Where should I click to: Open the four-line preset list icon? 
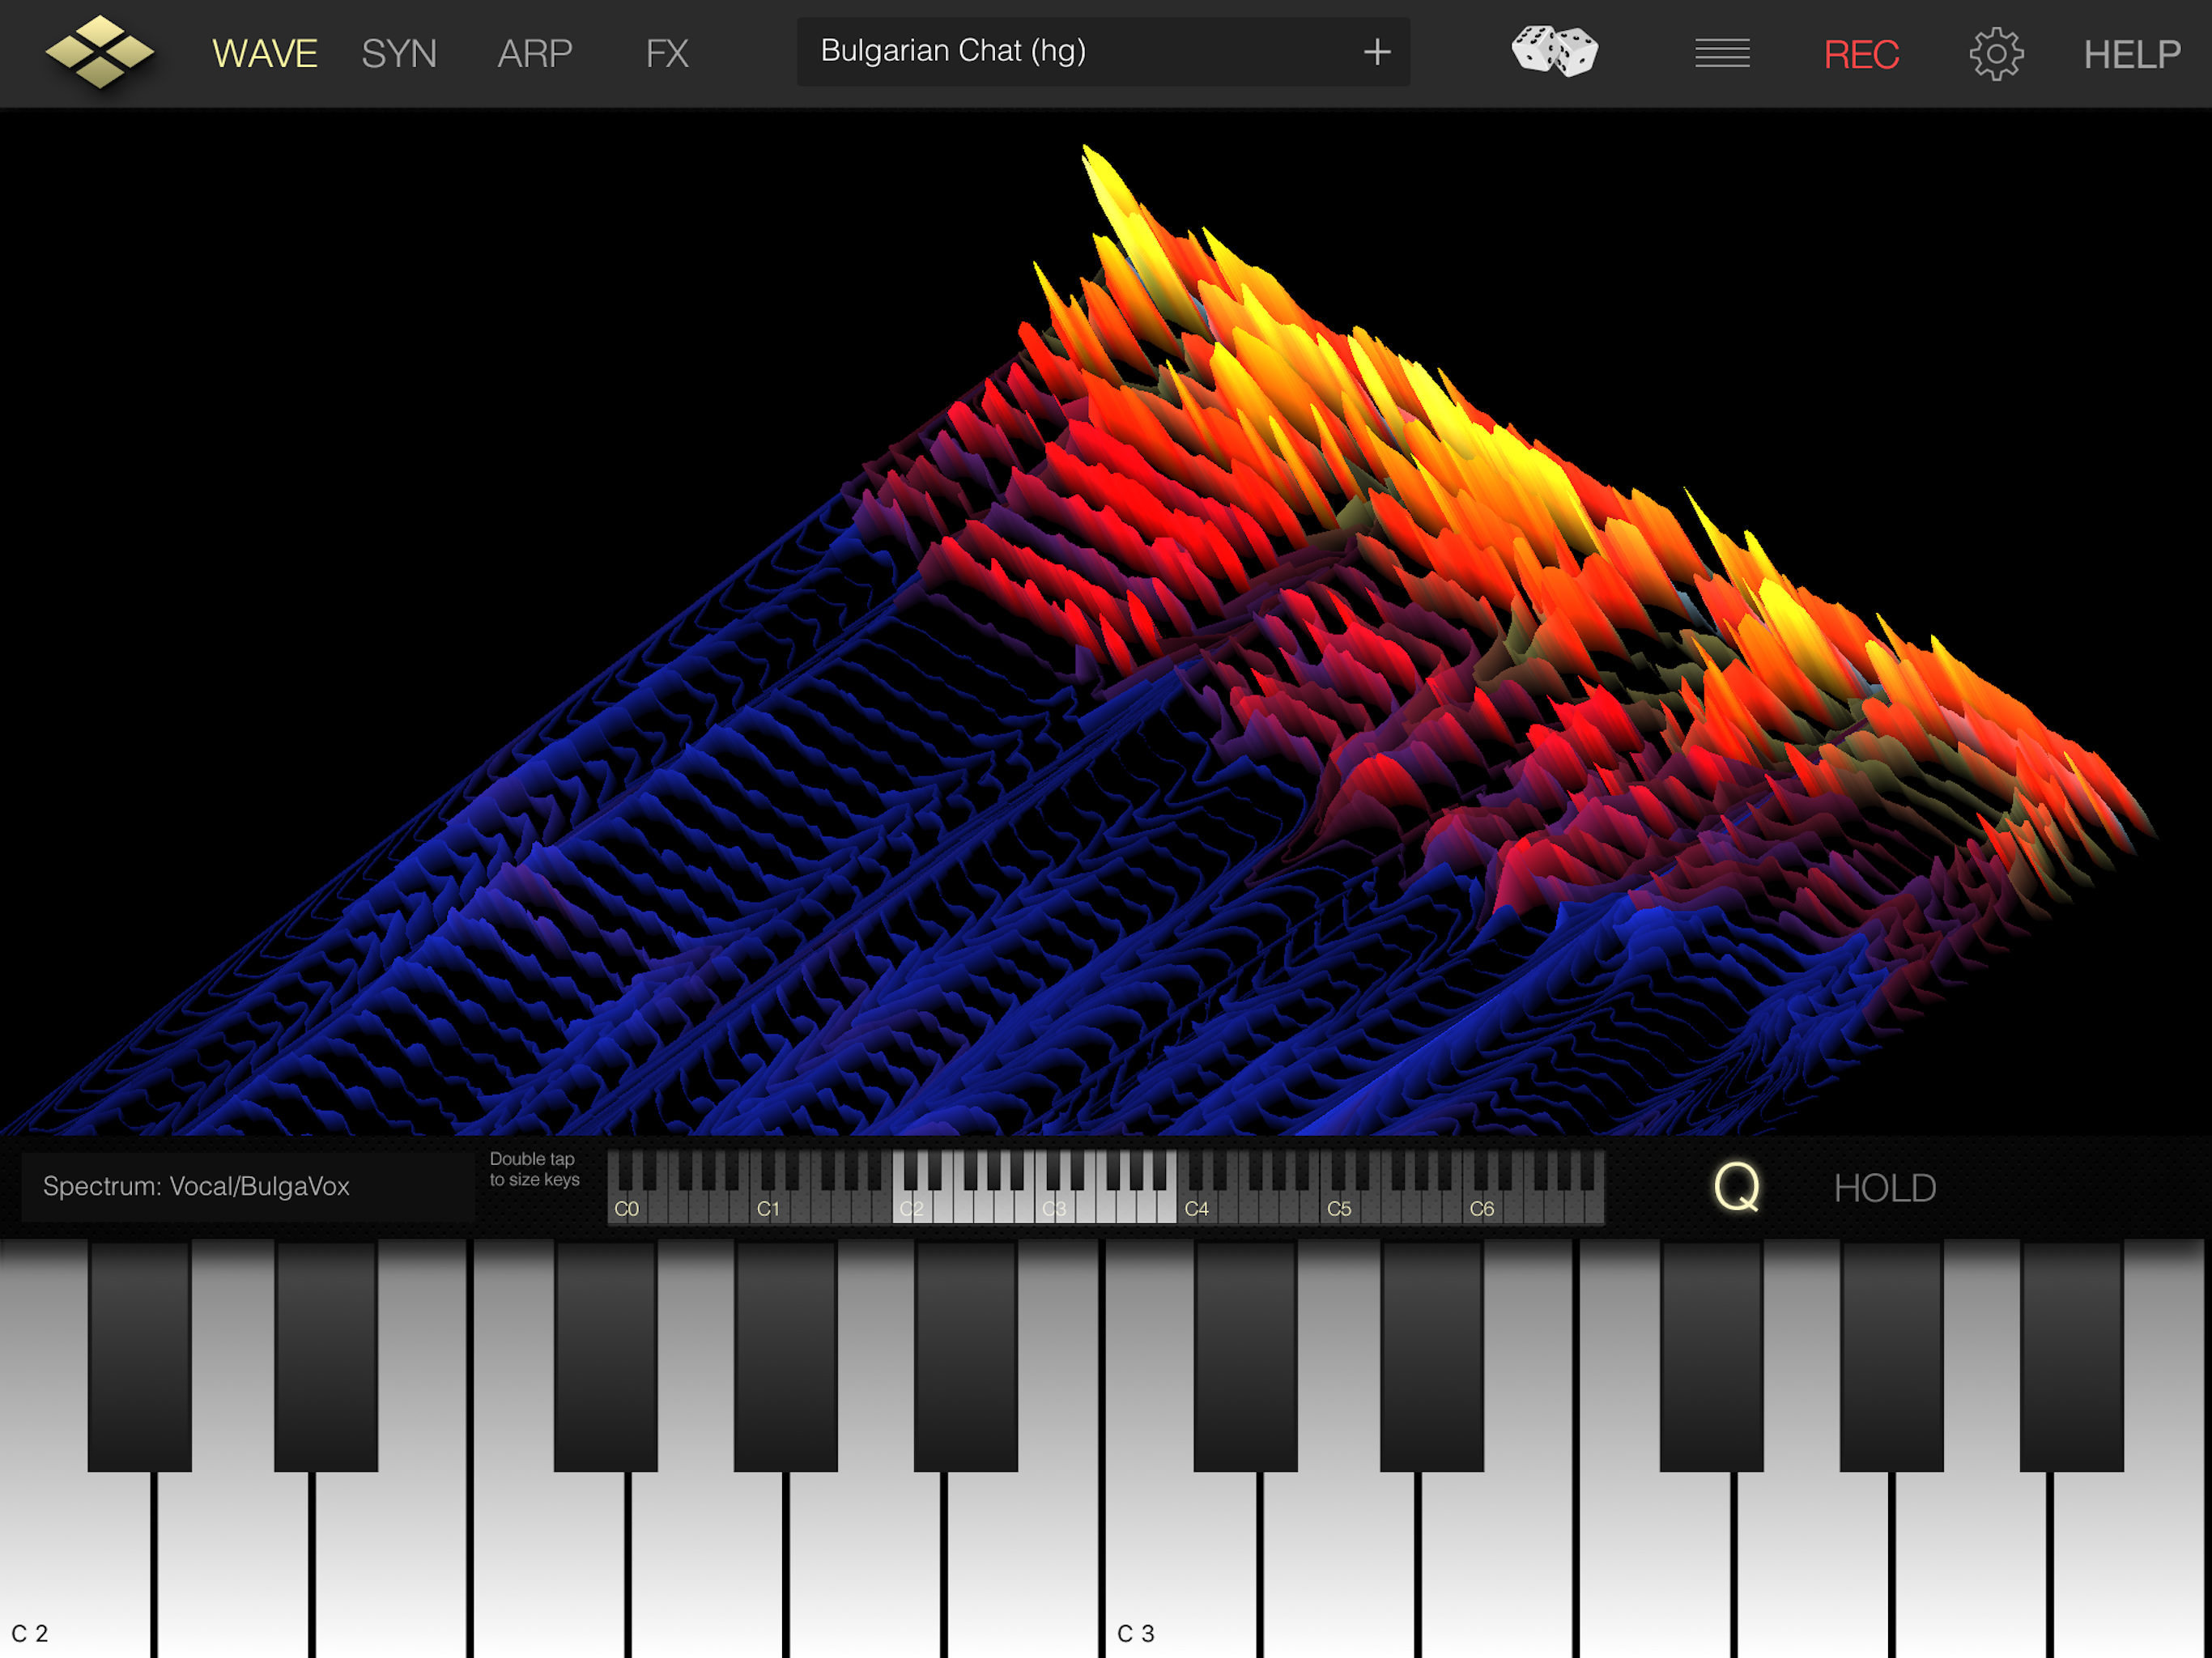coord(1722,53)
